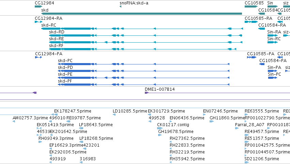Viewport: 290px width, 164px height.
Task: Click the GH19678.5prime EST label
Action: (176, 132)
